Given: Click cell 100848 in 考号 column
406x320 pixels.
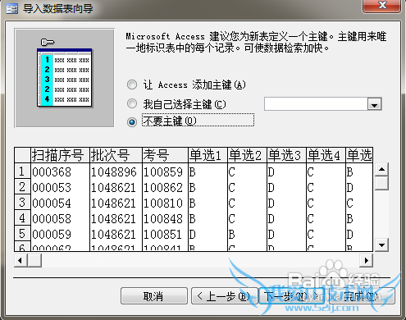Looking at the screenshot, I should coord(165,219).
